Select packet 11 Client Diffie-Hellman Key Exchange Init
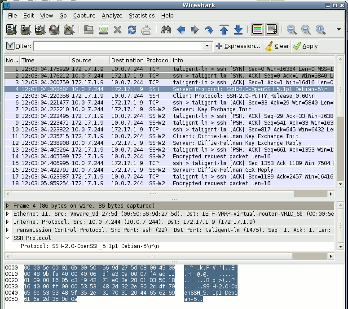 (x=169, y=136)
